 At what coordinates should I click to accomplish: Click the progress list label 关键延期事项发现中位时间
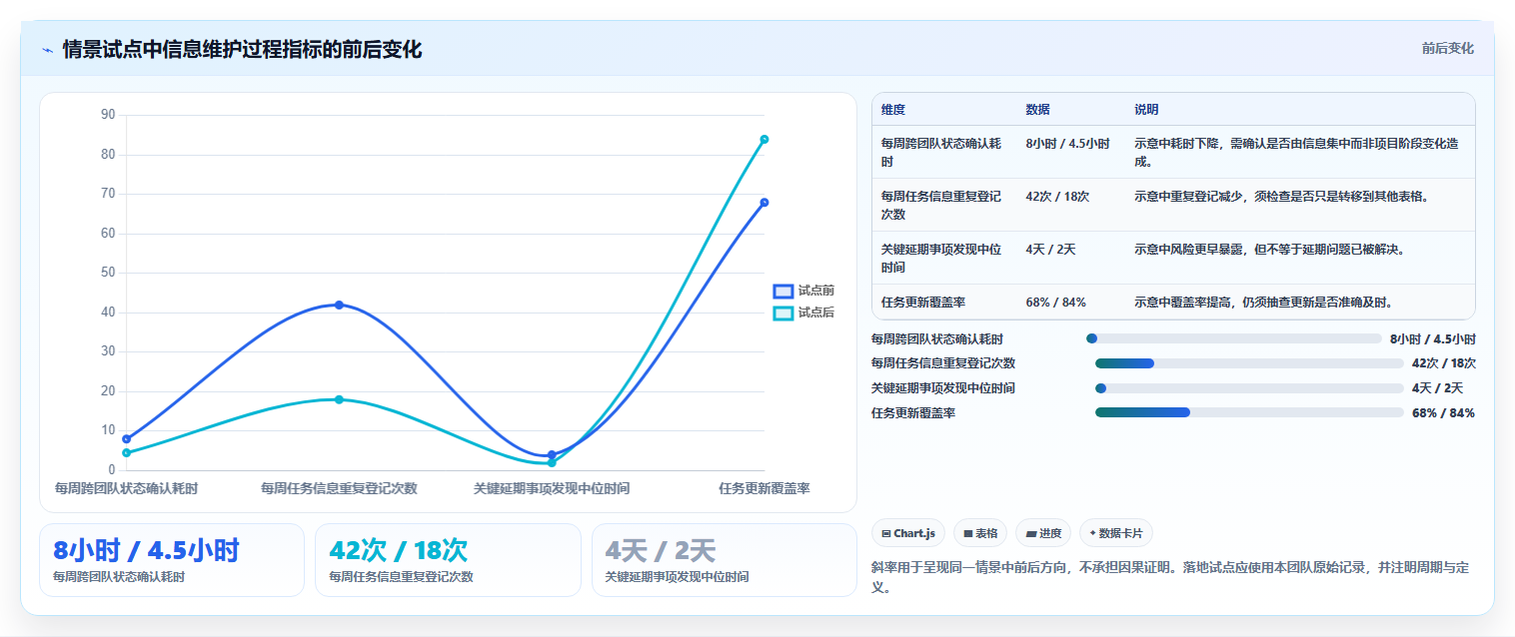[943, 388]
